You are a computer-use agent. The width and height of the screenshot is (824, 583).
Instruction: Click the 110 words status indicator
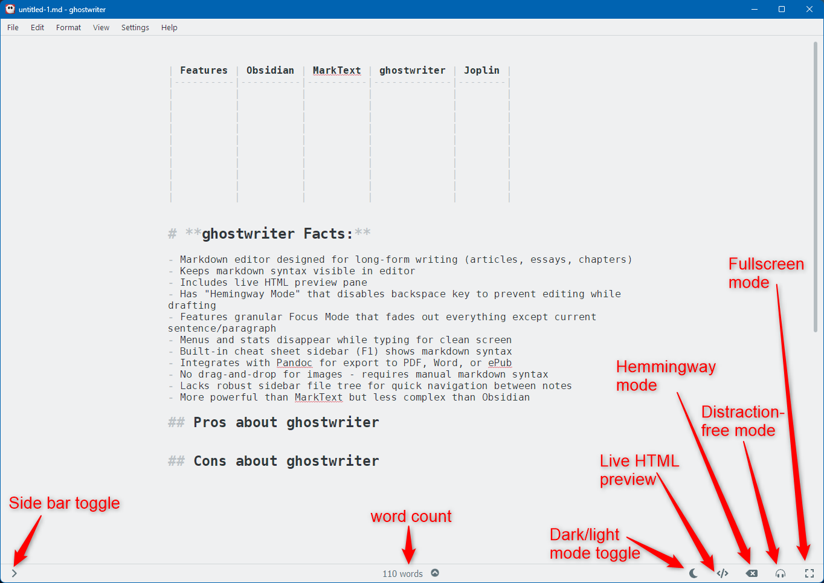(402, 574)
